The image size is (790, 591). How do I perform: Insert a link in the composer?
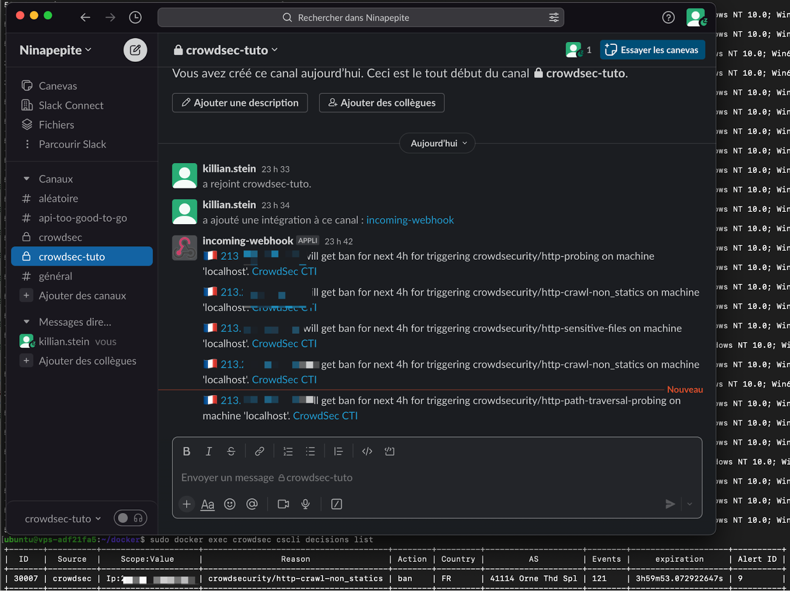point(259,451)
